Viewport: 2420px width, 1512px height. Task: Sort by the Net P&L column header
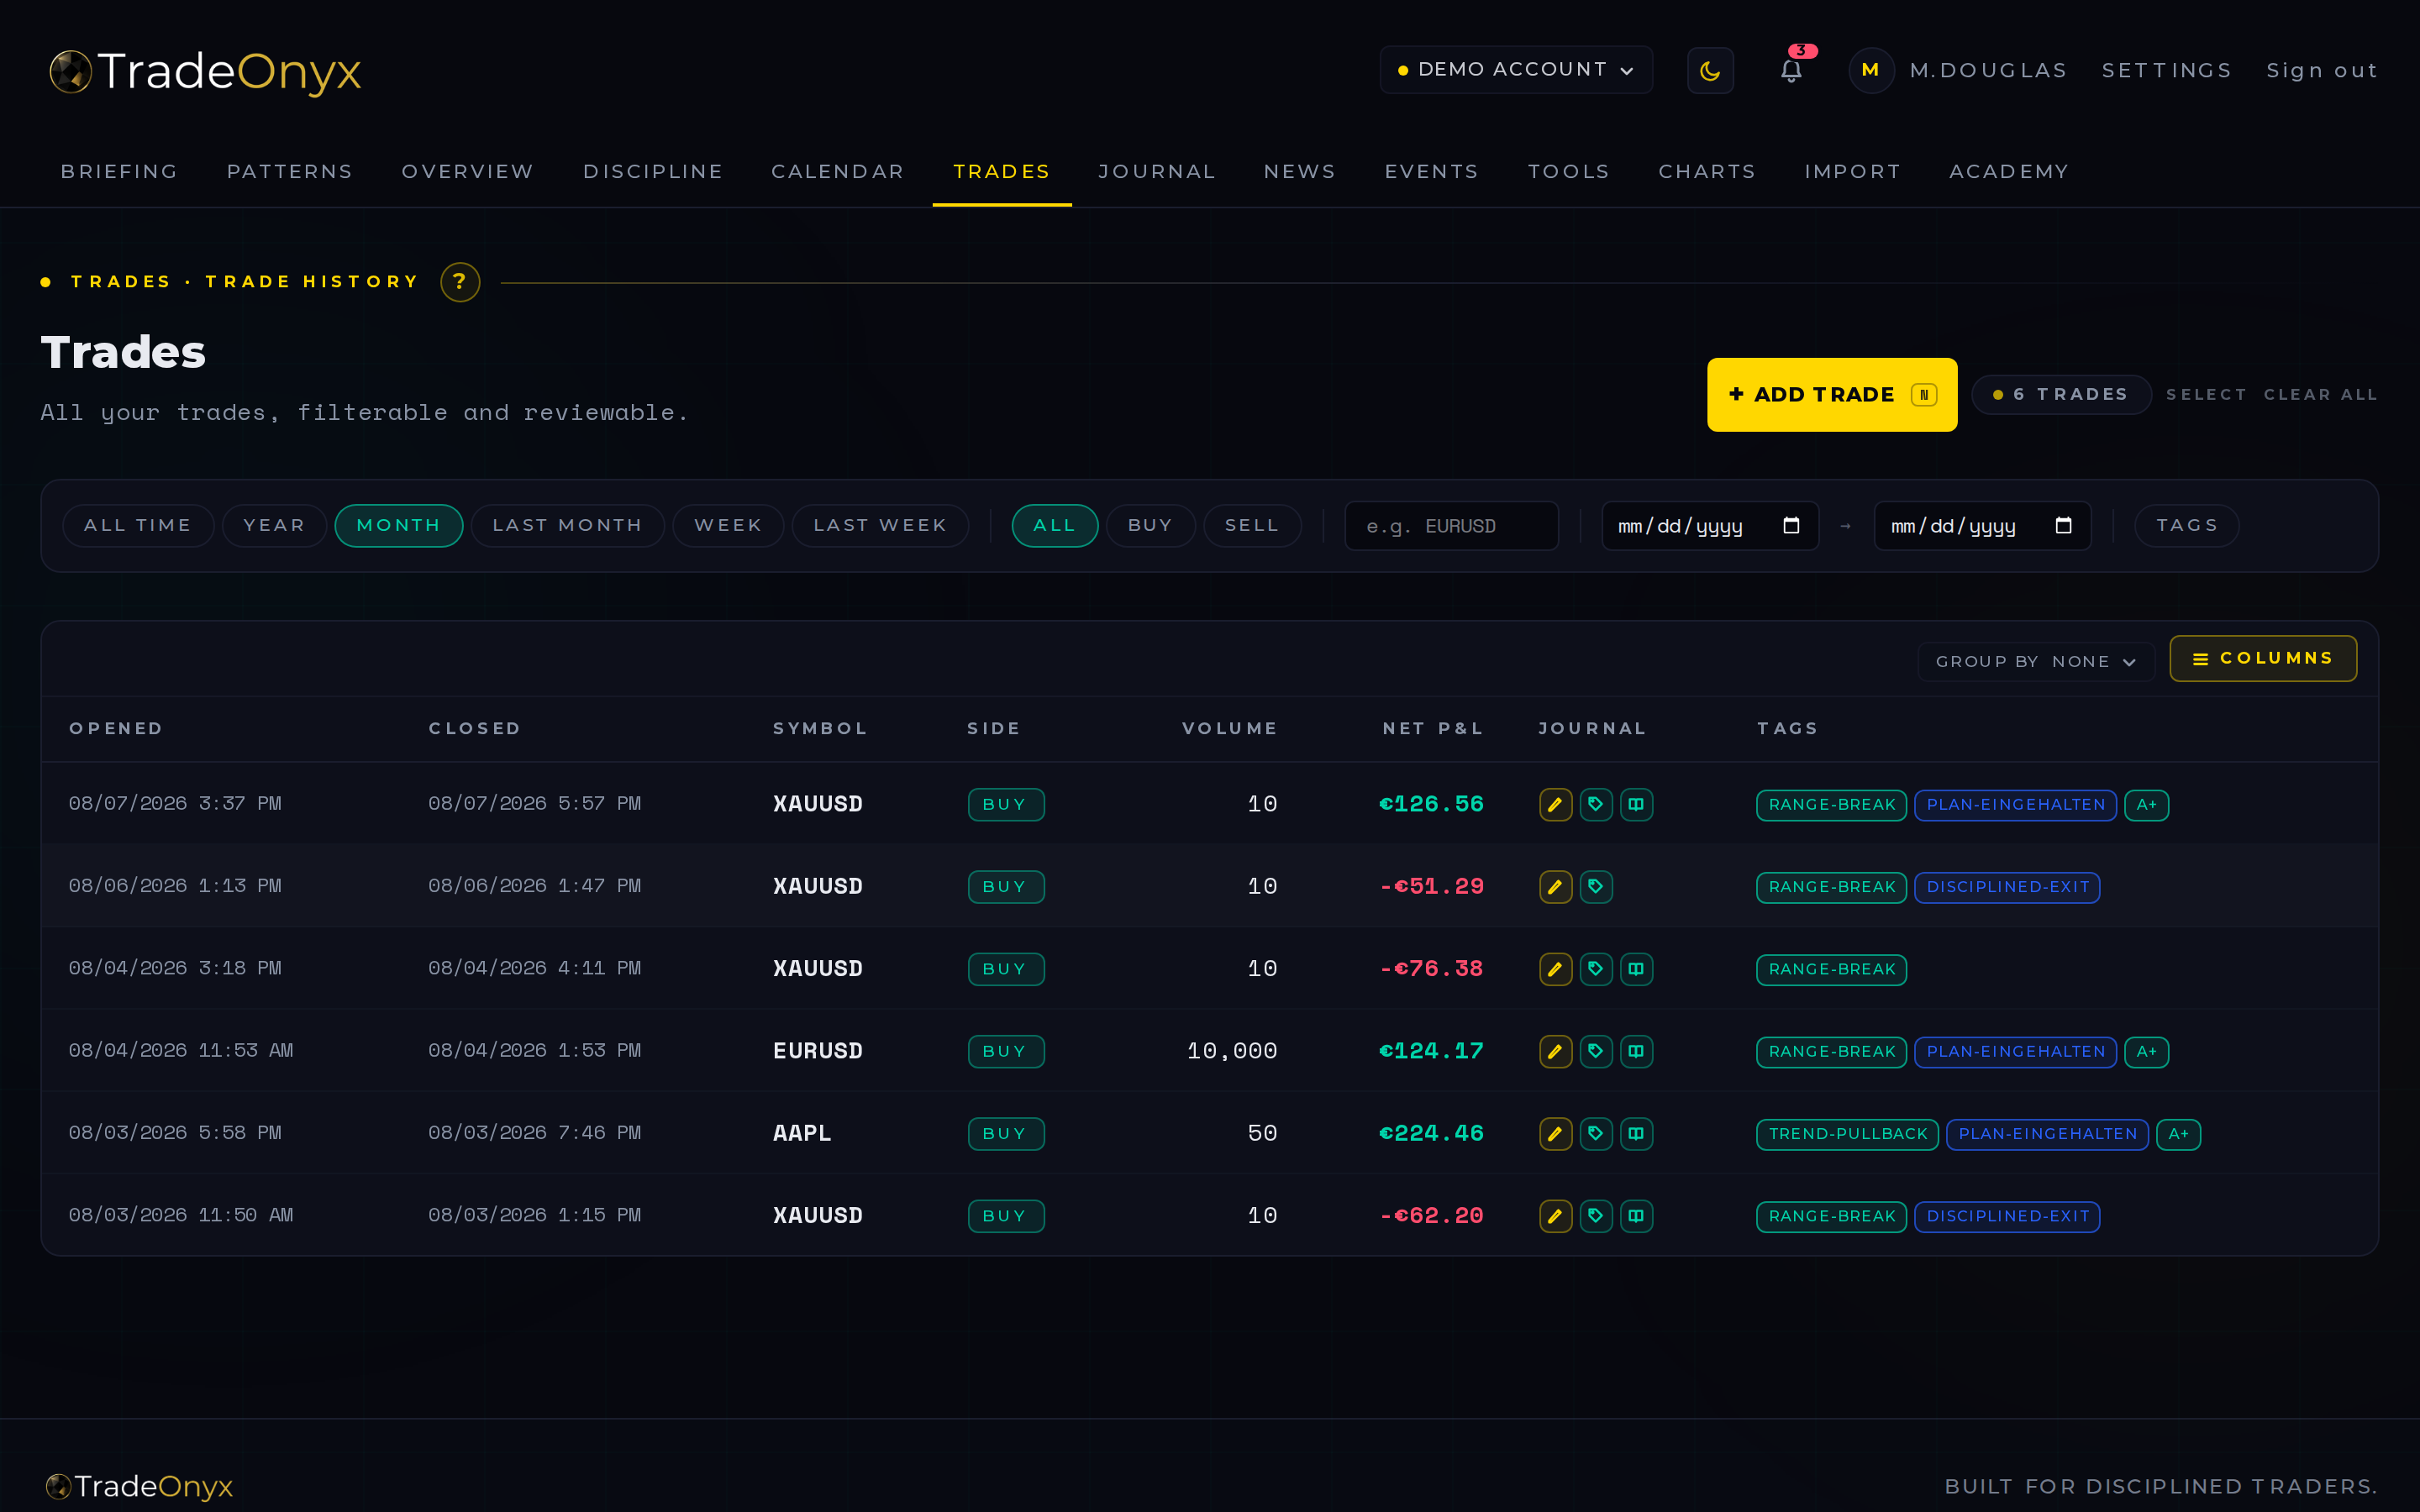pyautogui.click(x=1433, y=729)
